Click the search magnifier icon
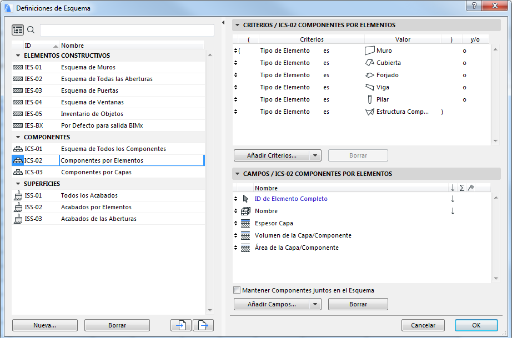 [31, 30]
